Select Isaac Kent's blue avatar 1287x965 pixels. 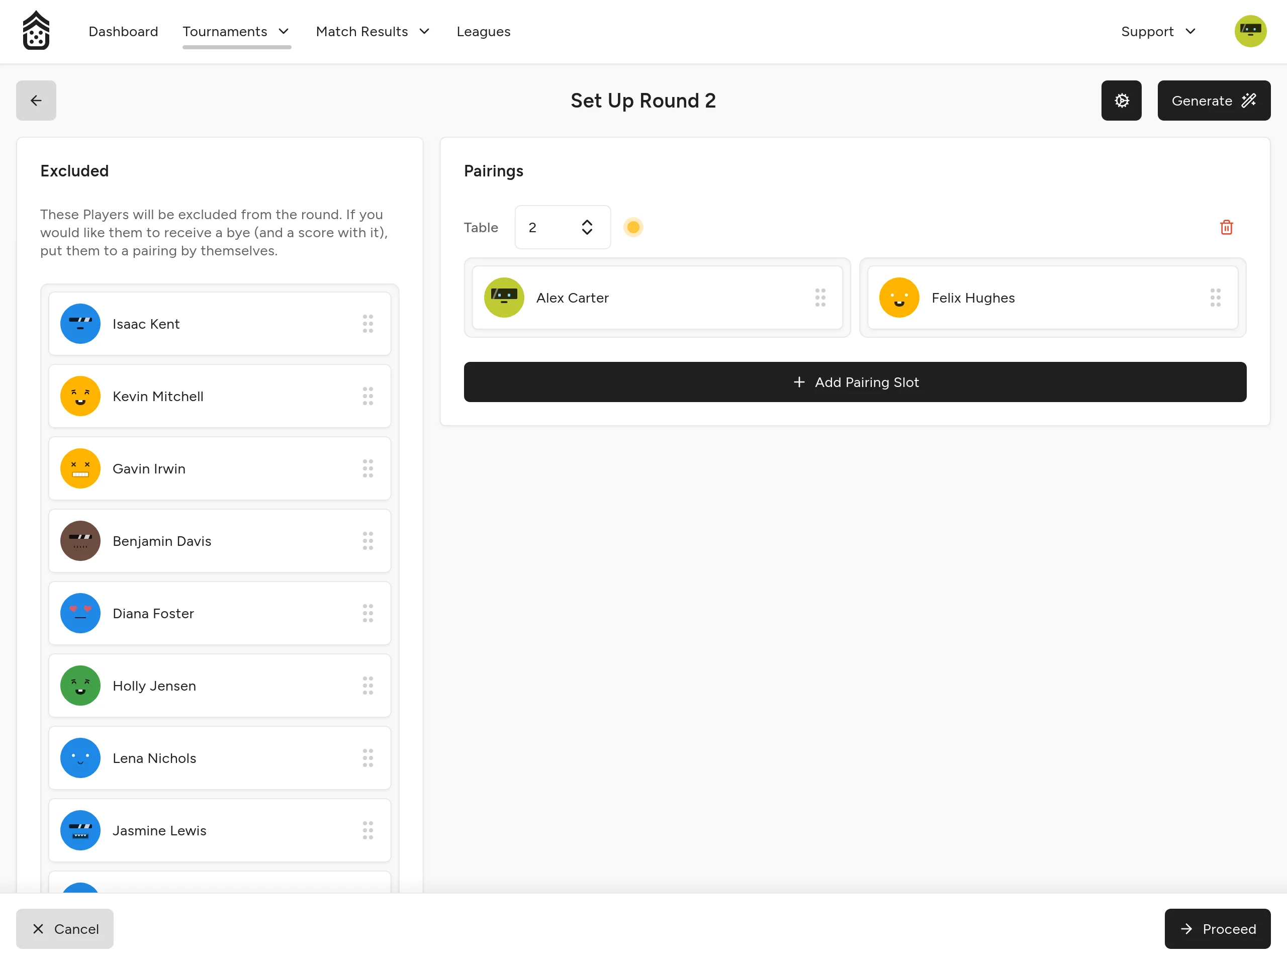click(80, 324)
